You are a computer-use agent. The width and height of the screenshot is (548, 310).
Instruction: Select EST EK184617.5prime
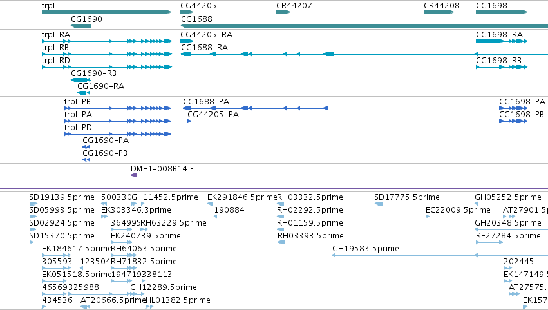pos(56,255)
